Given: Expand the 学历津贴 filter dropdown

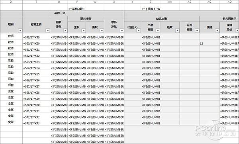Looking at the screenshot, I should (x=122, y=31).
